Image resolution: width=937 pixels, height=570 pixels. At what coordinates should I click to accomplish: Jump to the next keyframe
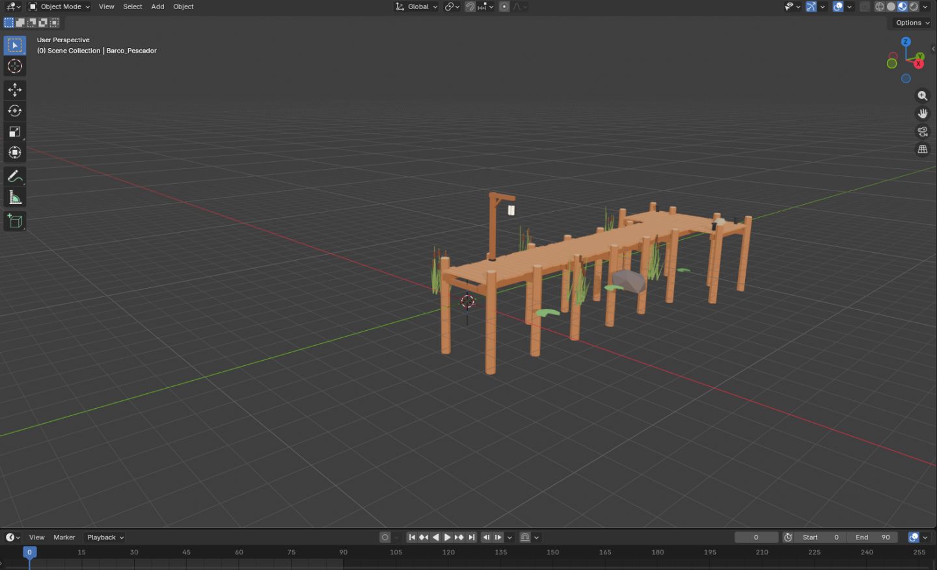click(x=459, y=538)
